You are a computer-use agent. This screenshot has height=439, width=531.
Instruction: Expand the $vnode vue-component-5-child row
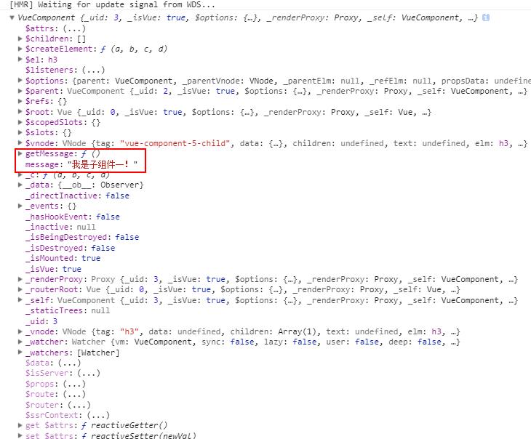click(x=20, y=144)
